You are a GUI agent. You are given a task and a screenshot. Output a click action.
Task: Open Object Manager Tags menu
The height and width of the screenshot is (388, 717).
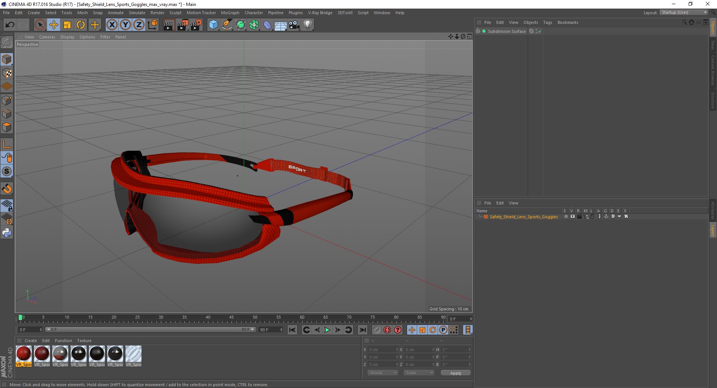pos(547,22)
